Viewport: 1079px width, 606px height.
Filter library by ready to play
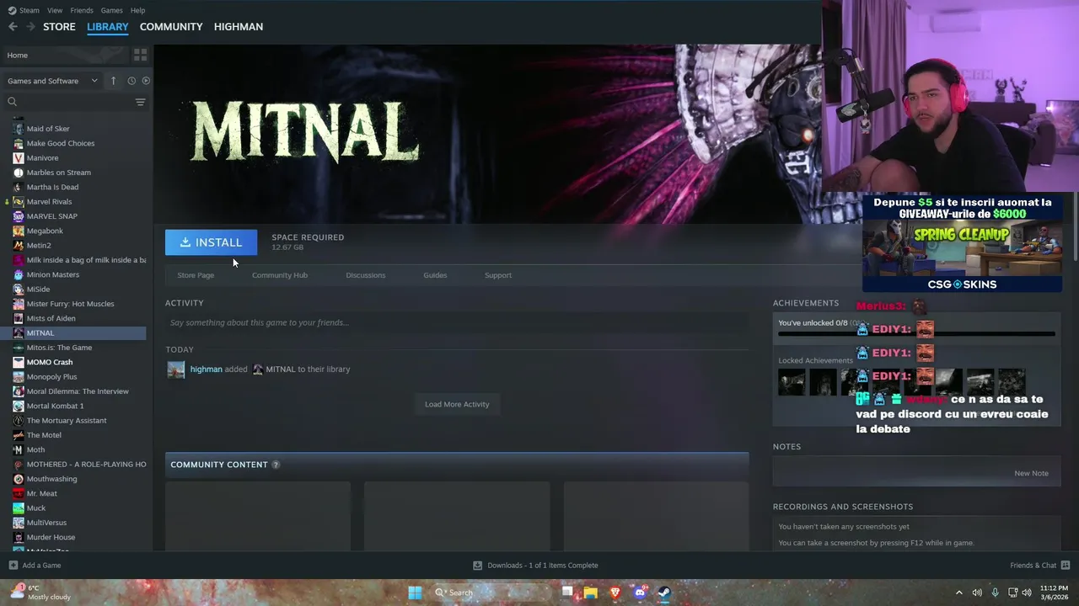[x=146, y=81]
